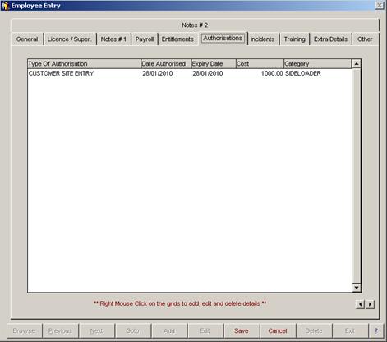Click the Exit button
Viewport: 387px width, 342px height.
(350, 330)
